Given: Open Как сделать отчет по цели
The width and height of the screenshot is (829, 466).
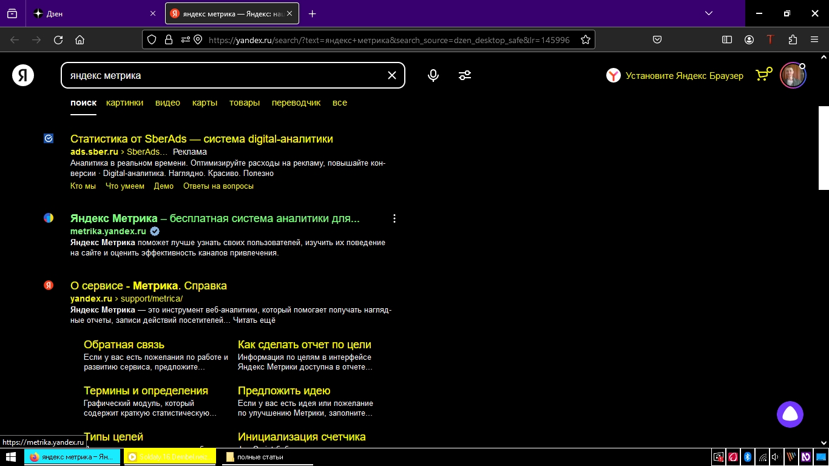Looking at the screenshot, I should [305, 345].
